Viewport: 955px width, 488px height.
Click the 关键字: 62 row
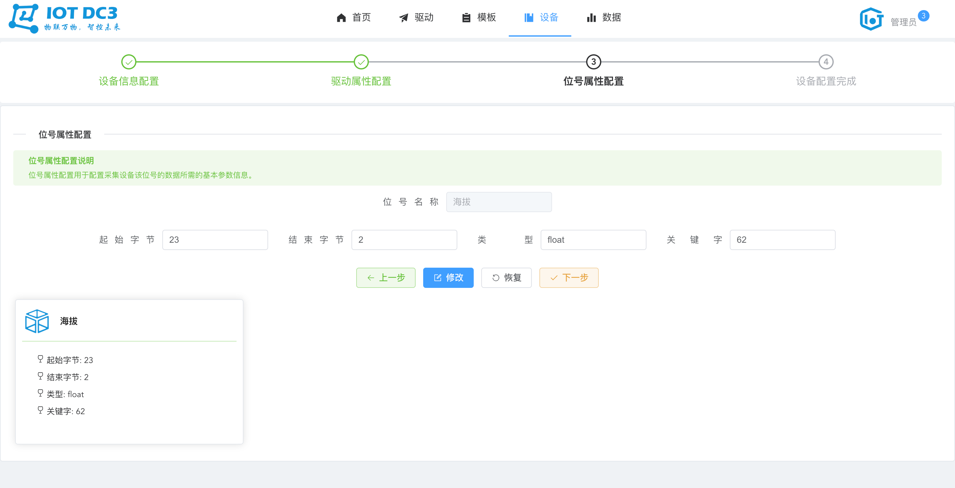(x=61, y=411)
